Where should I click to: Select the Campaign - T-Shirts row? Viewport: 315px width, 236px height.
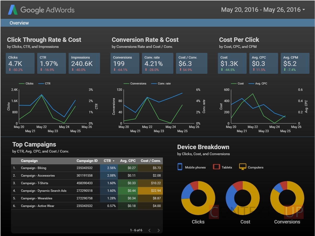(x=87, y=183)
